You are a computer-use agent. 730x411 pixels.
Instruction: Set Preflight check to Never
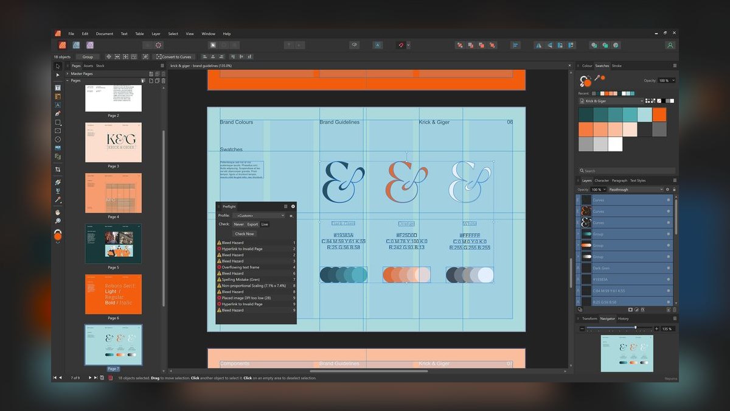[239, 224]
